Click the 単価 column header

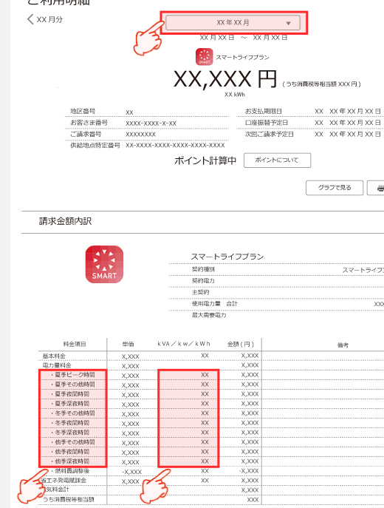click(128, 344)
